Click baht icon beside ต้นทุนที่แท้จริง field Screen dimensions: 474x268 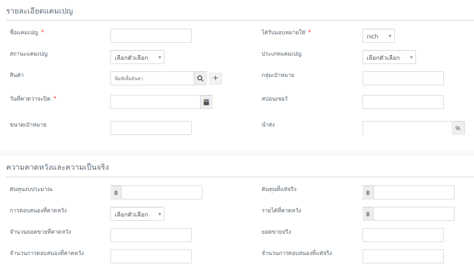point(368,192)
